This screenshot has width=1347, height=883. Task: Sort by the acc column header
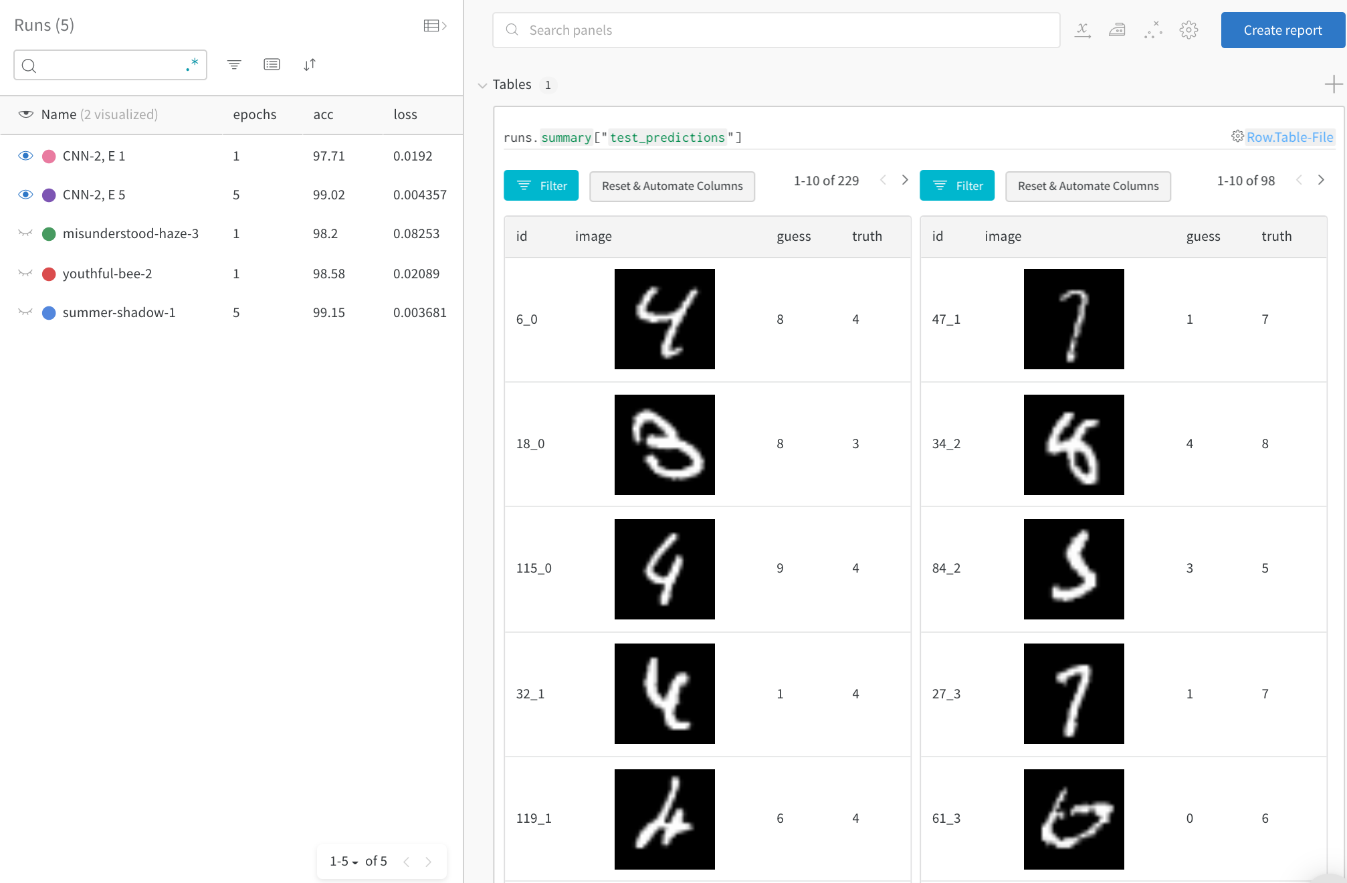(x=323, y=114)
